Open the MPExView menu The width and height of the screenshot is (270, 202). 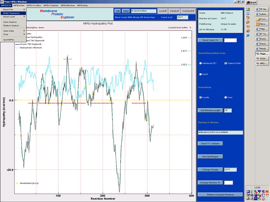click(19, 6)
